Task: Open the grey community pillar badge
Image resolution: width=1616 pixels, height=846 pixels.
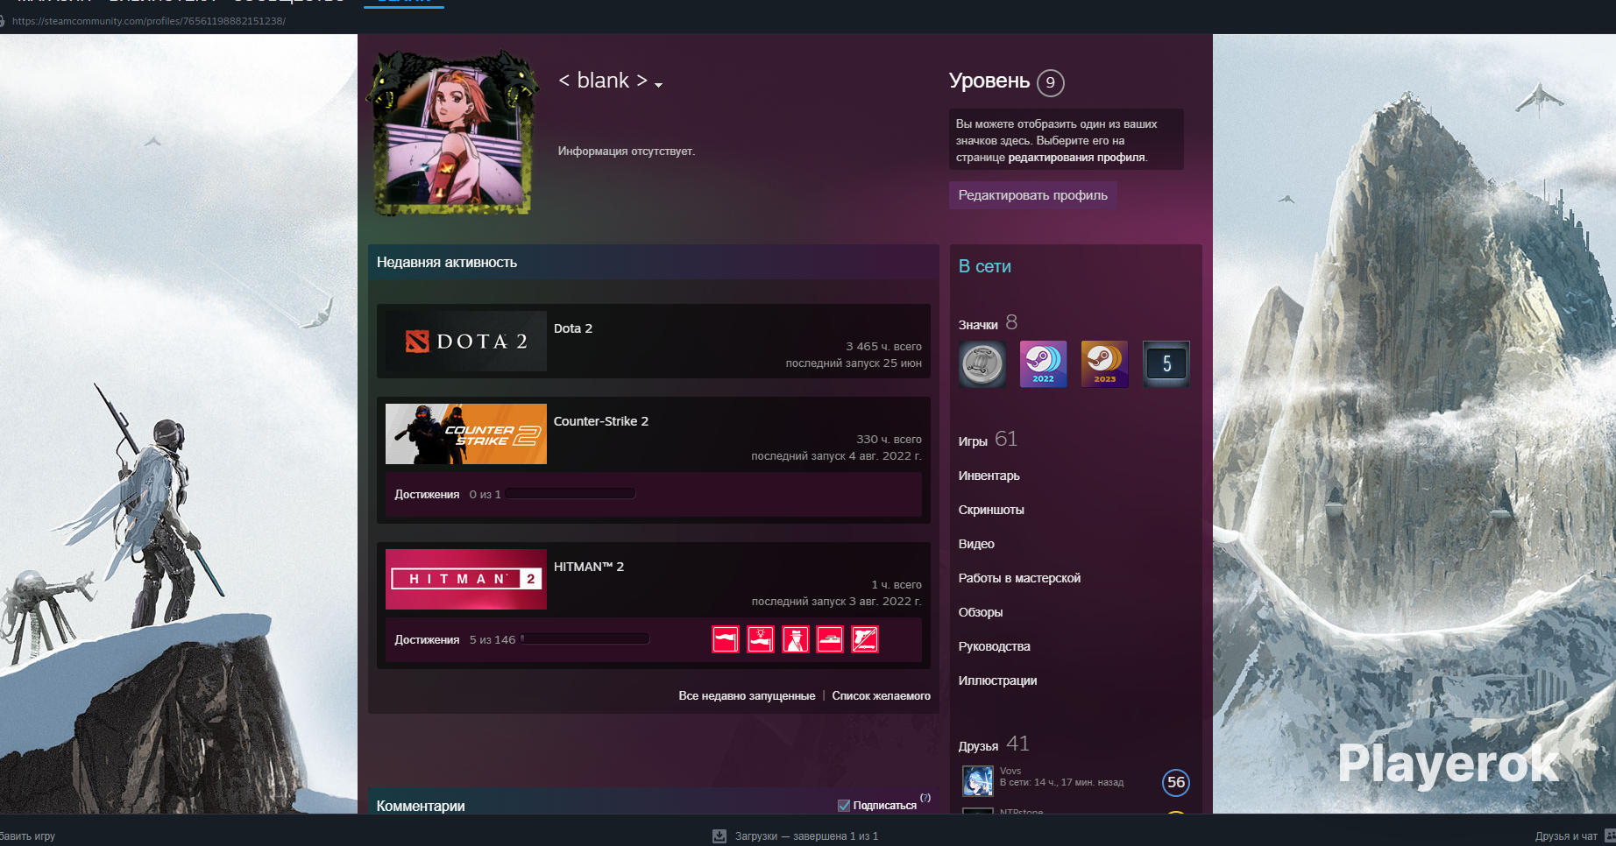Action: pos(982,364)
